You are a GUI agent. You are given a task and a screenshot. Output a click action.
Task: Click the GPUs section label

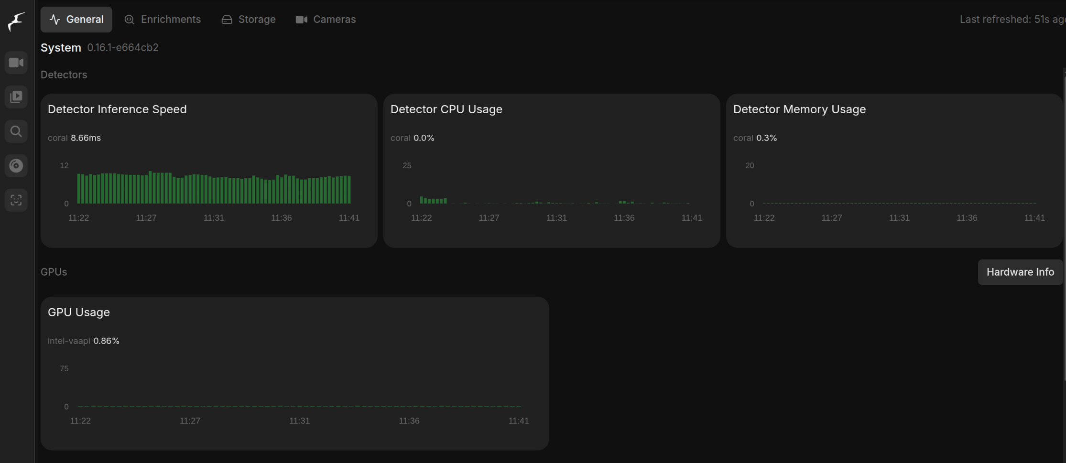(54, 272)
